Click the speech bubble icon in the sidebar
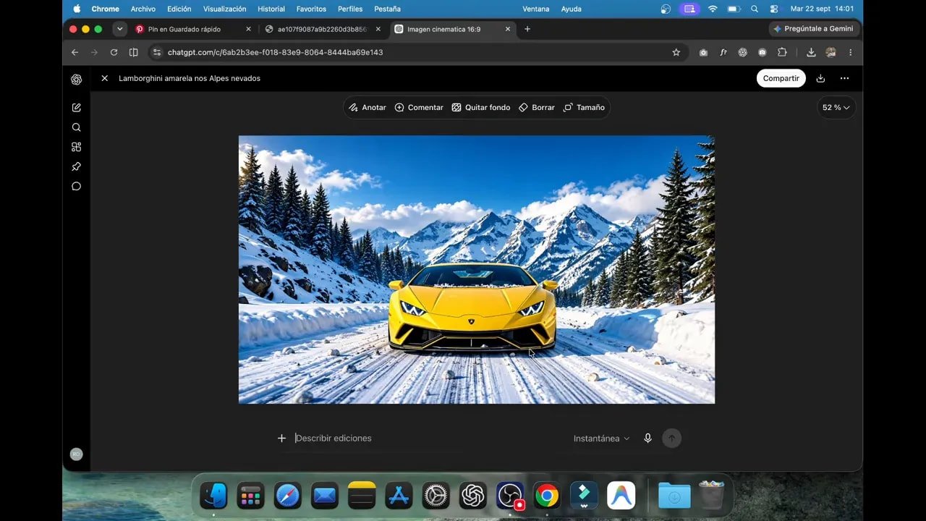 point(76,186)
